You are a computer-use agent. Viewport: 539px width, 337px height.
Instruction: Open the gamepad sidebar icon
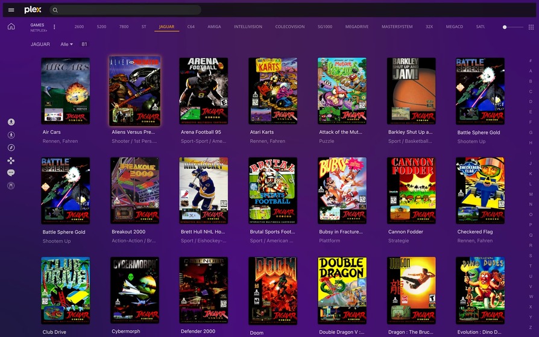[11, 160]
